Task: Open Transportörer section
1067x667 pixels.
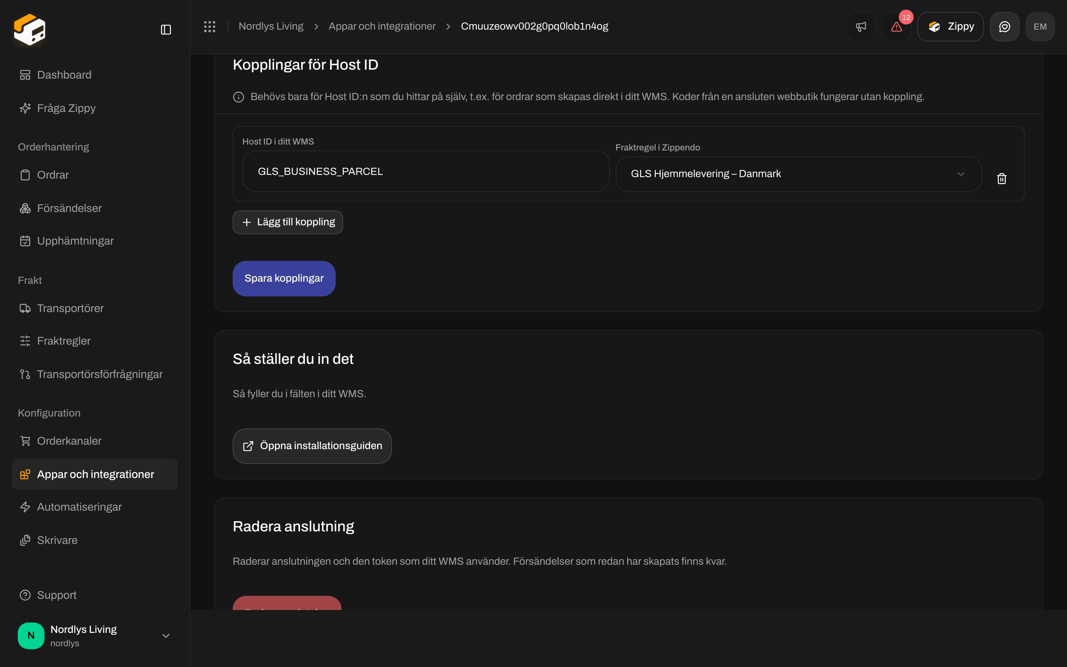Action: click(x=95, y=308)
